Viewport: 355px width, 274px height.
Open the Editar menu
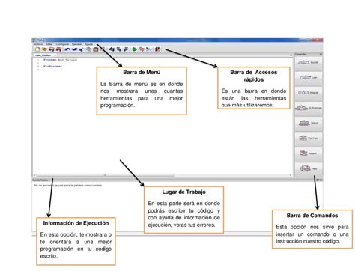pos(49,44)
